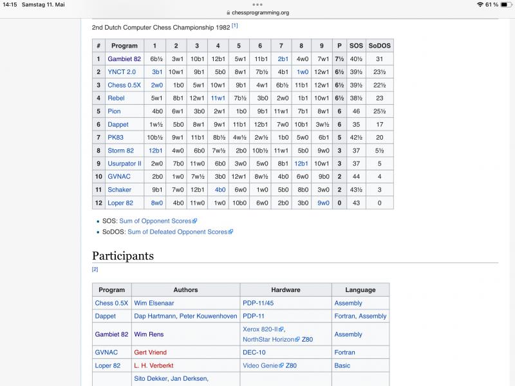
Task: Tap the multitasking three-dots icon at top
Action: tap(257, 4)
